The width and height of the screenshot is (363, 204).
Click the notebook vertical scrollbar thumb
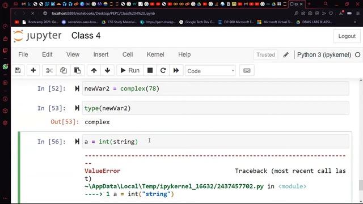(361, 185)
